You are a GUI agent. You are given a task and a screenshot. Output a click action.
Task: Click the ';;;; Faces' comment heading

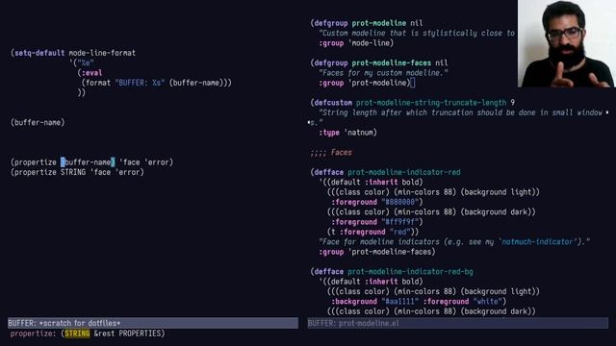[x=331, y=153]
